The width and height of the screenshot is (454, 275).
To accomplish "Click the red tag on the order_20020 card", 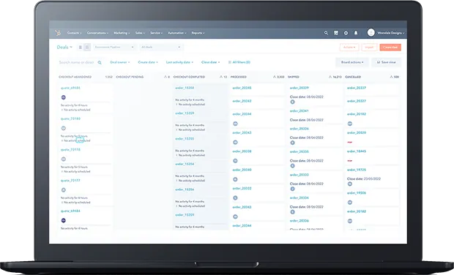I will (350, 143).
